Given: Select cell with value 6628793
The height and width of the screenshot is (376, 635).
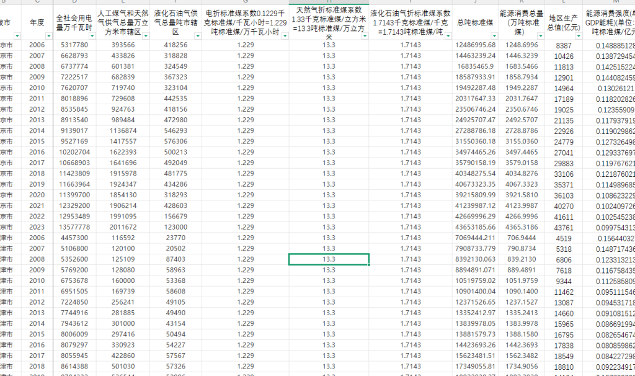Looking at the screenshot, I should point(74,55).
